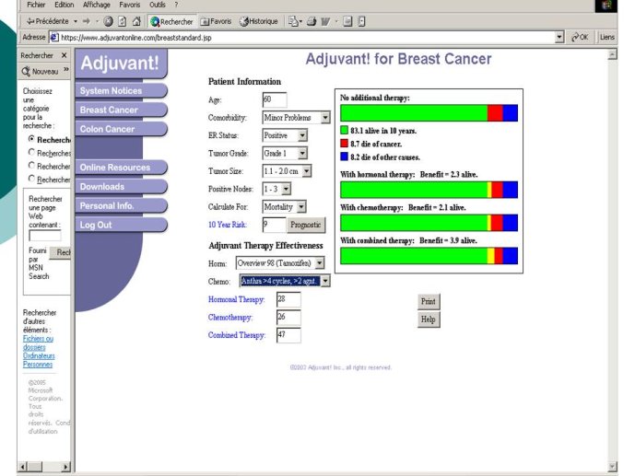
Task: Open the Online Resources nav tab
Action: click(x=121, y=167)
